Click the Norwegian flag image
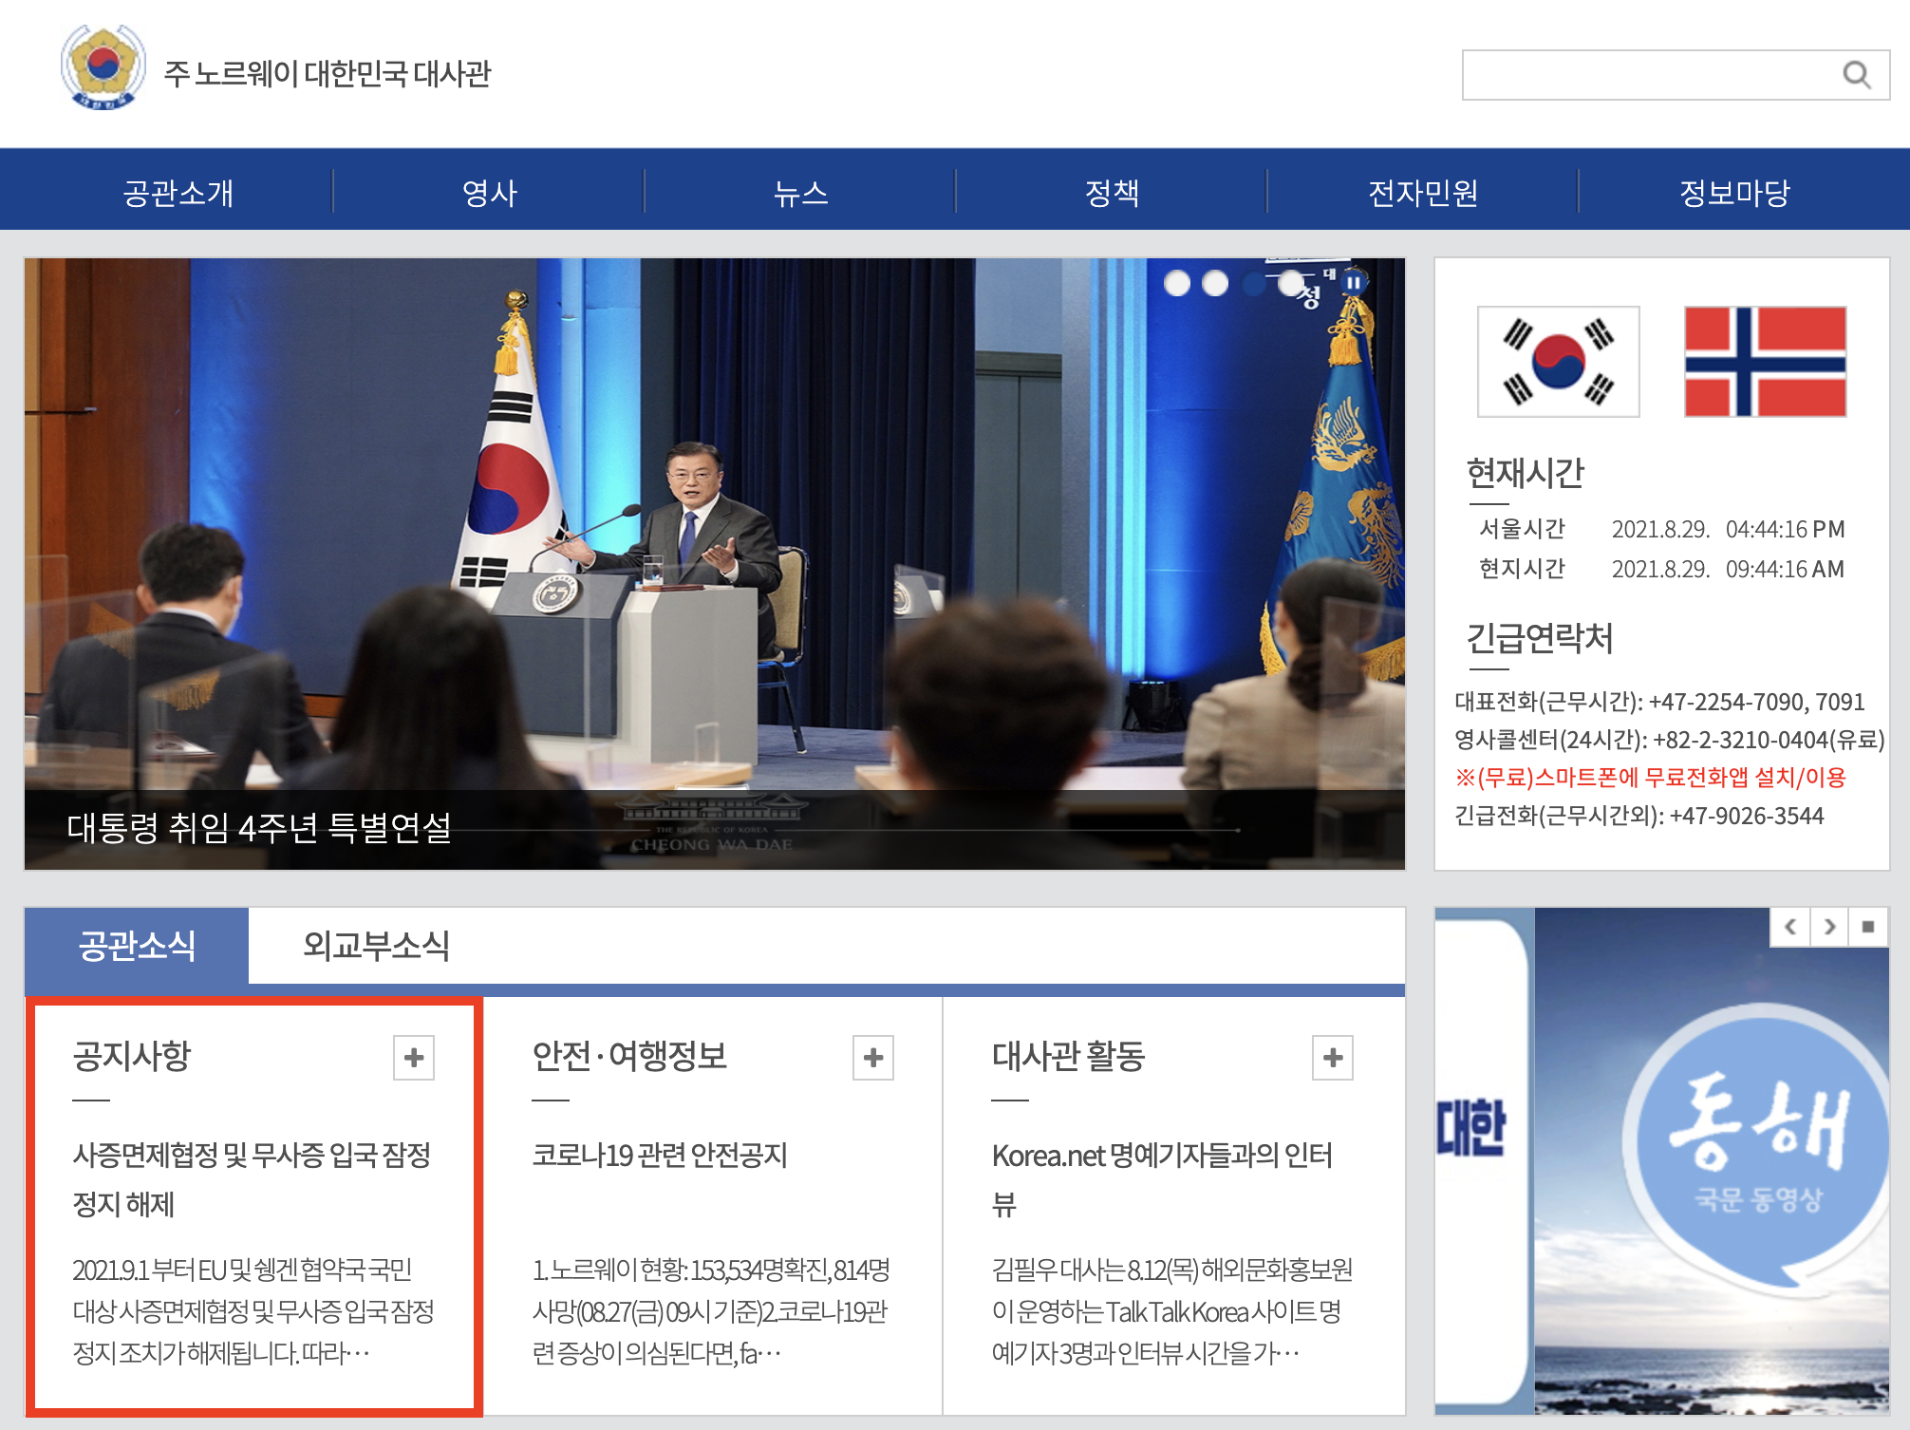This screenshot has height=1430, width=1910. (x=1765, y=361)
